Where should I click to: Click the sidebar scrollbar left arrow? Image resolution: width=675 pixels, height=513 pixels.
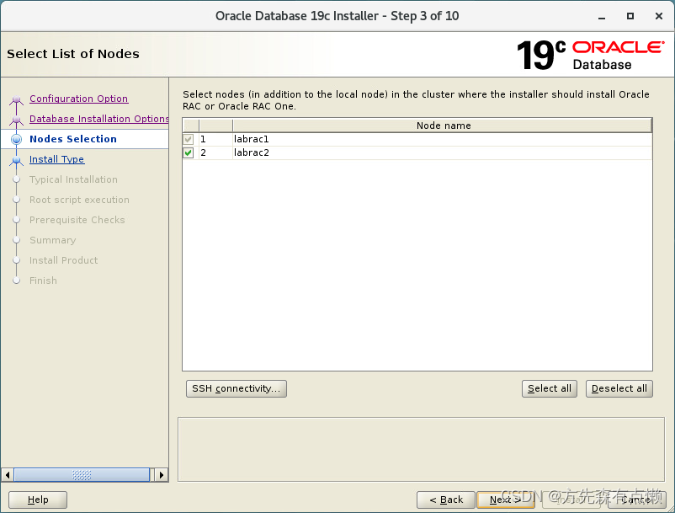pos(8,475)
